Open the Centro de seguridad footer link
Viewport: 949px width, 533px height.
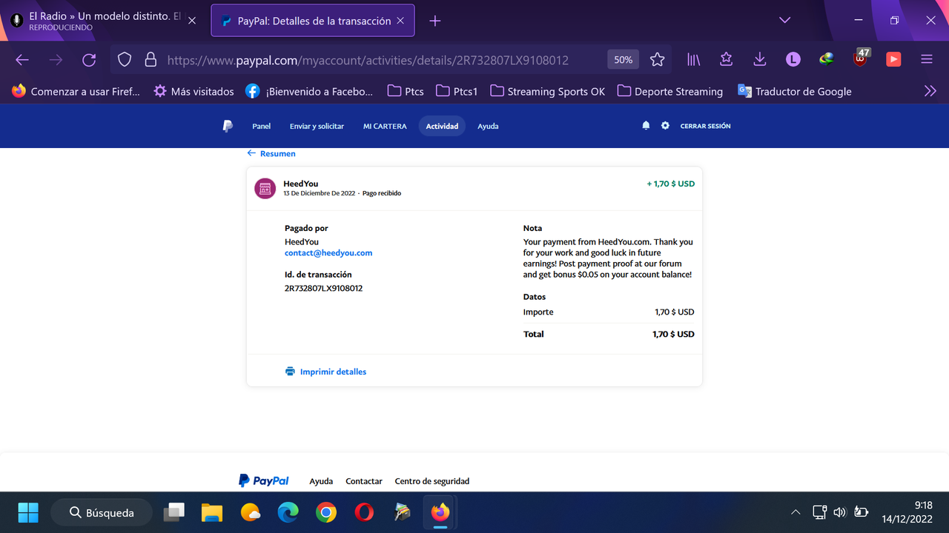432,481
